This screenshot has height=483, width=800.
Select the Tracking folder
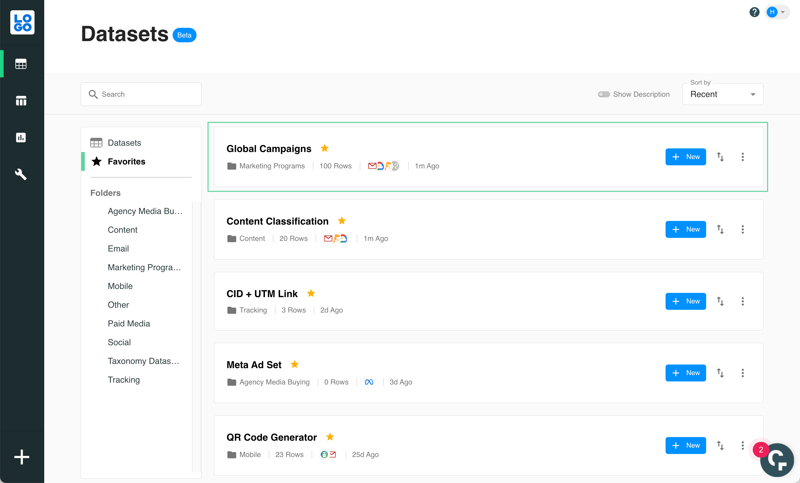click(124, 380)
